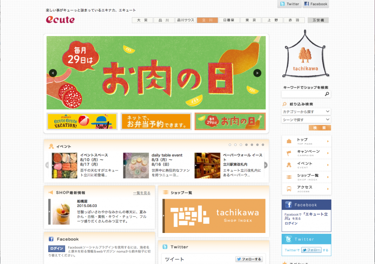This screenshot has height=264, width=375.
Task: Click Twitter bird icon in sidebar Twitter box
Action: (288, 239)
